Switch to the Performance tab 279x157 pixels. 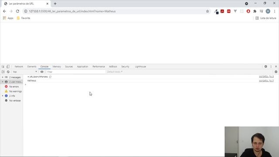99,67
